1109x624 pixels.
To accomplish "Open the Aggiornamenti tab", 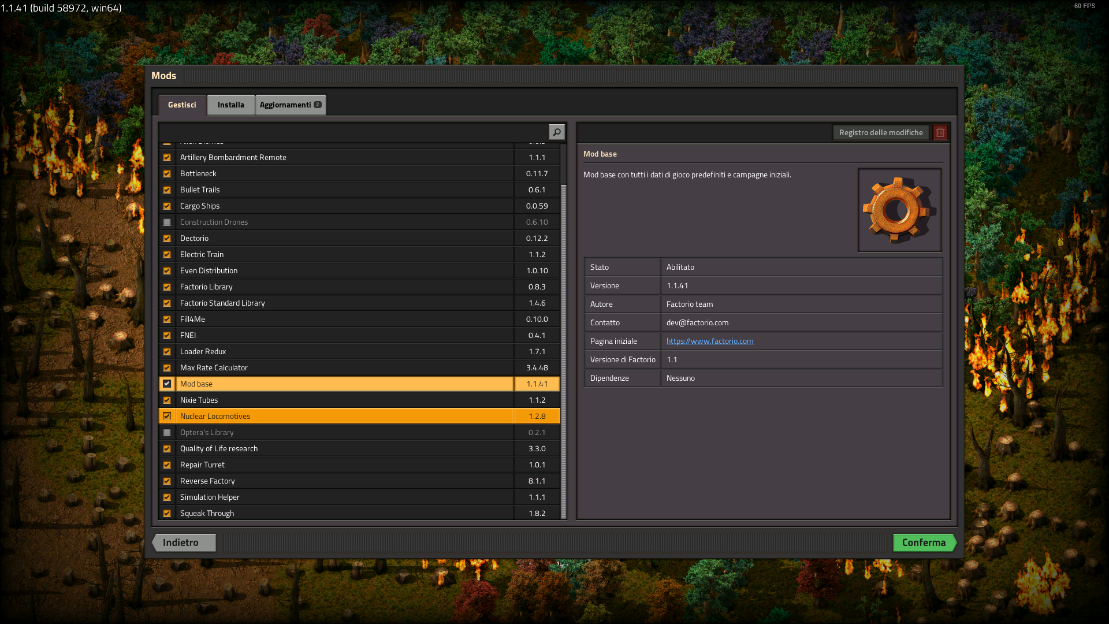I will click(291, 105).
